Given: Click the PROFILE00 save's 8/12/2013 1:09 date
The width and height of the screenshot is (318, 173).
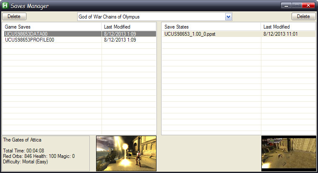Looking at the screenshot, I should 120,40.
